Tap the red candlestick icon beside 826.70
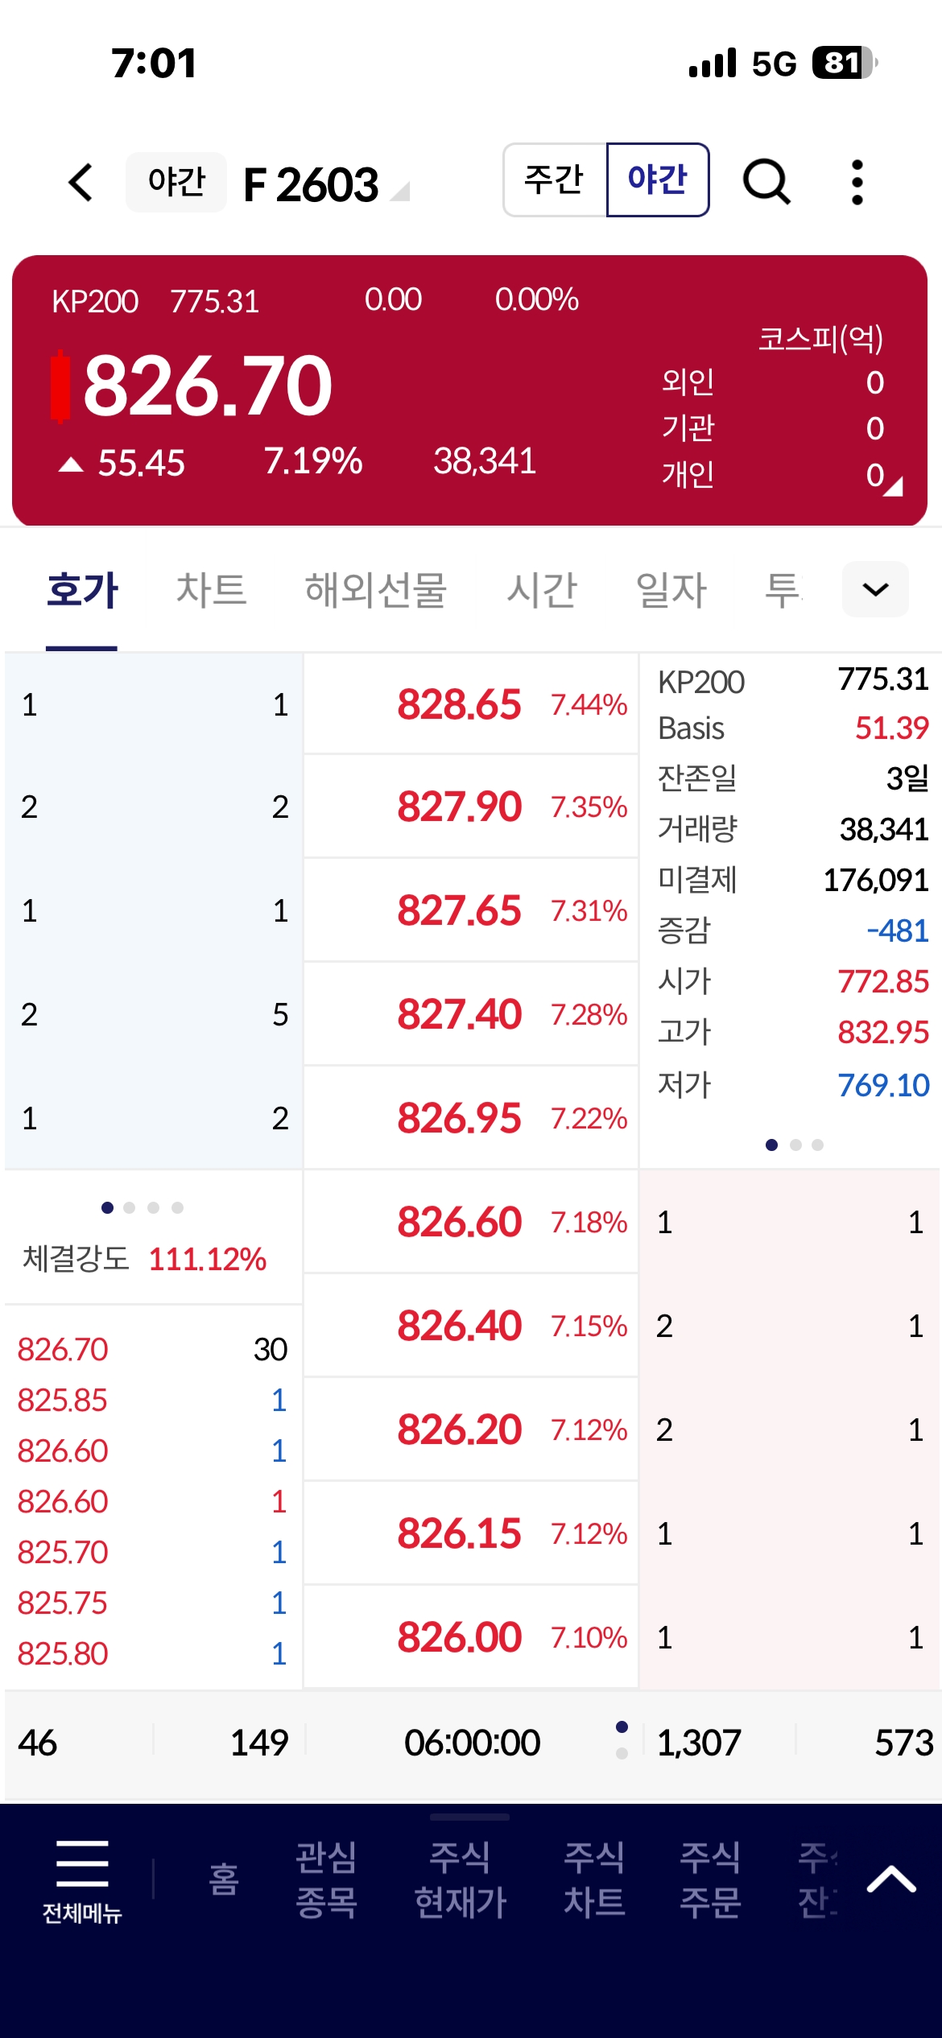 (x=60, y=386)
